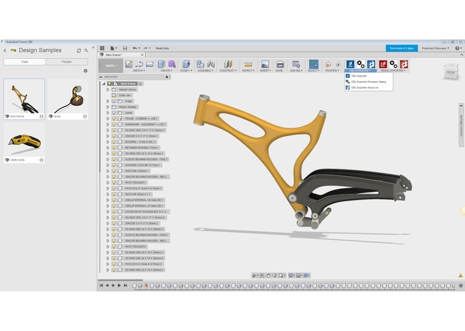
Task: Click the Construct plane icon
Action: (x=228, y=64)
